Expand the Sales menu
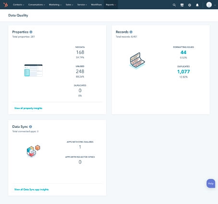Screen dimensions: 218x204 [x=69, y=5]
